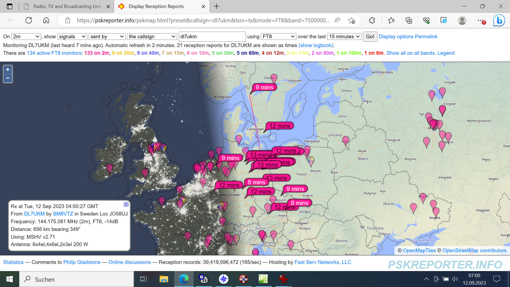Open browser extensions puzzle icon
The image size is (510, 287).
coord(372,20)
